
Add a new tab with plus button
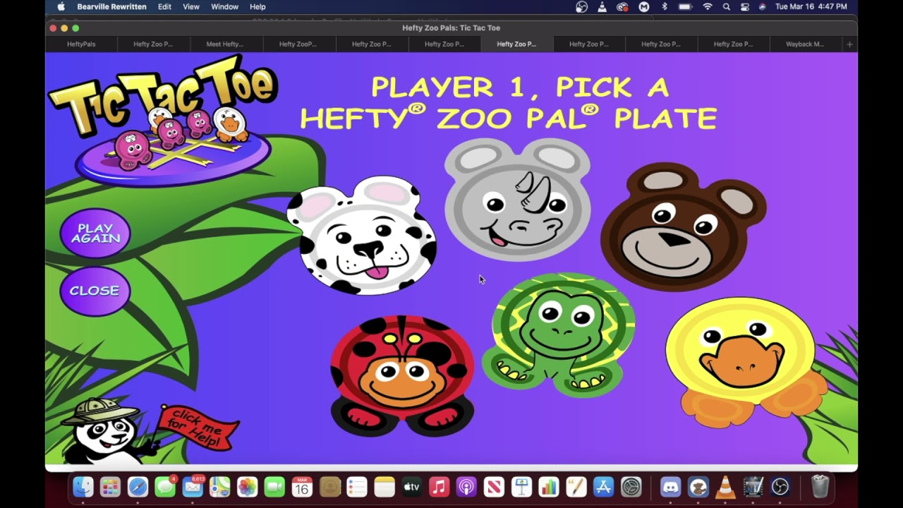pyautogui.click(x=849, y=44)
